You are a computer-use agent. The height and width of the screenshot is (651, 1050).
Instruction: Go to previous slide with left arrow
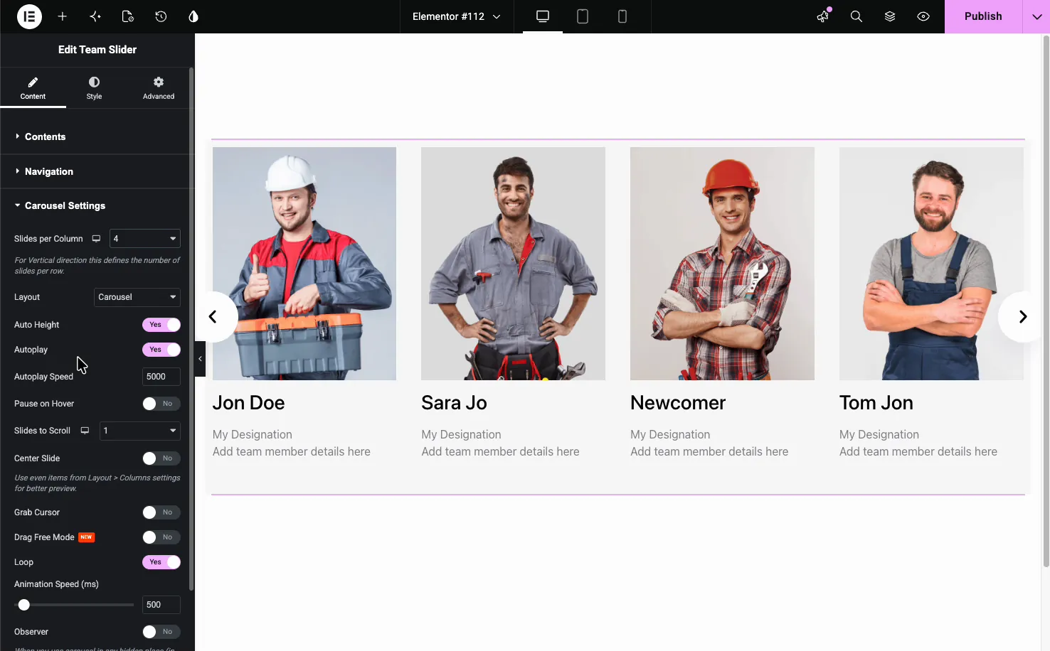(x=213, y=317)
